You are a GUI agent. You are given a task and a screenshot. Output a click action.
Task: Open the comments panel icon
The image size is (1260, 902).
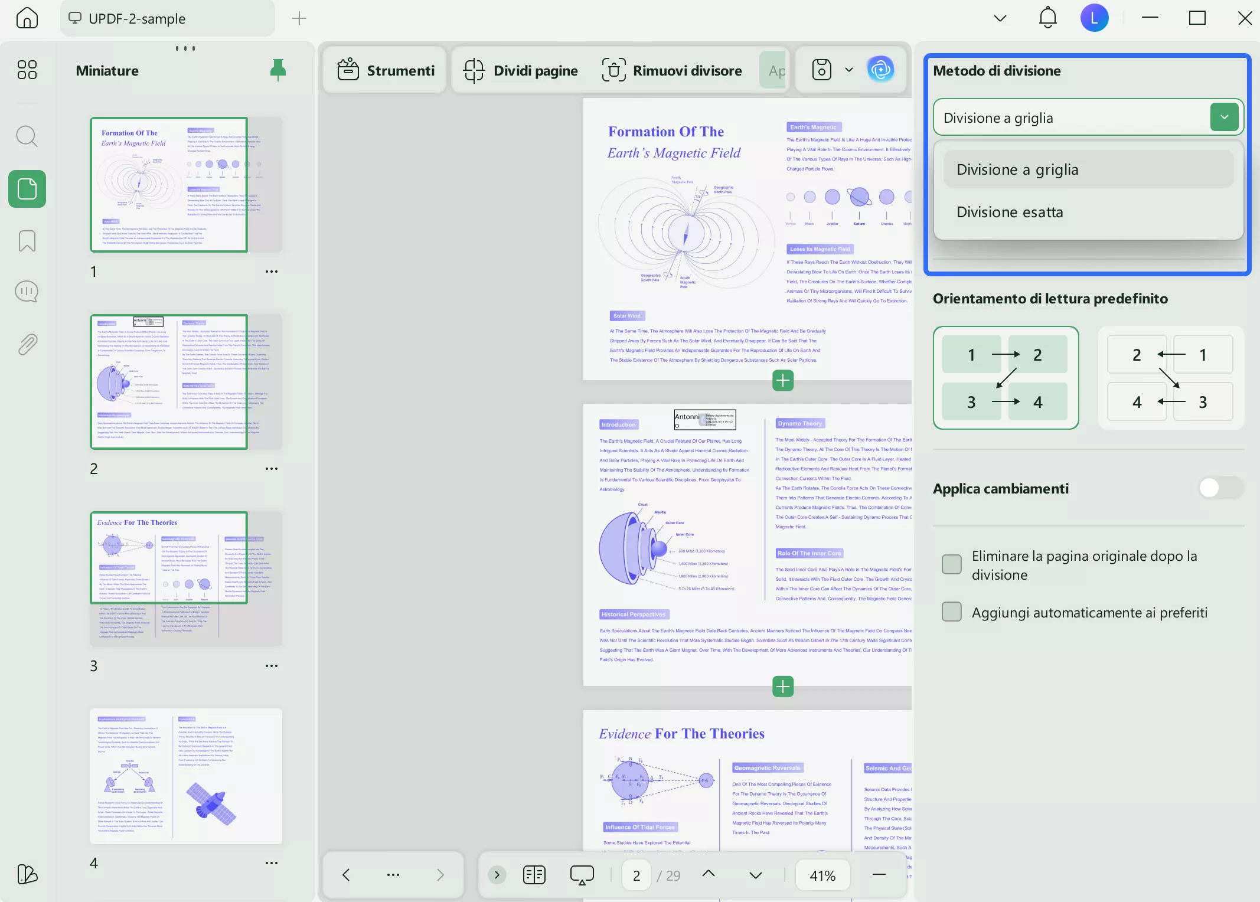click(x=27, y=292)
